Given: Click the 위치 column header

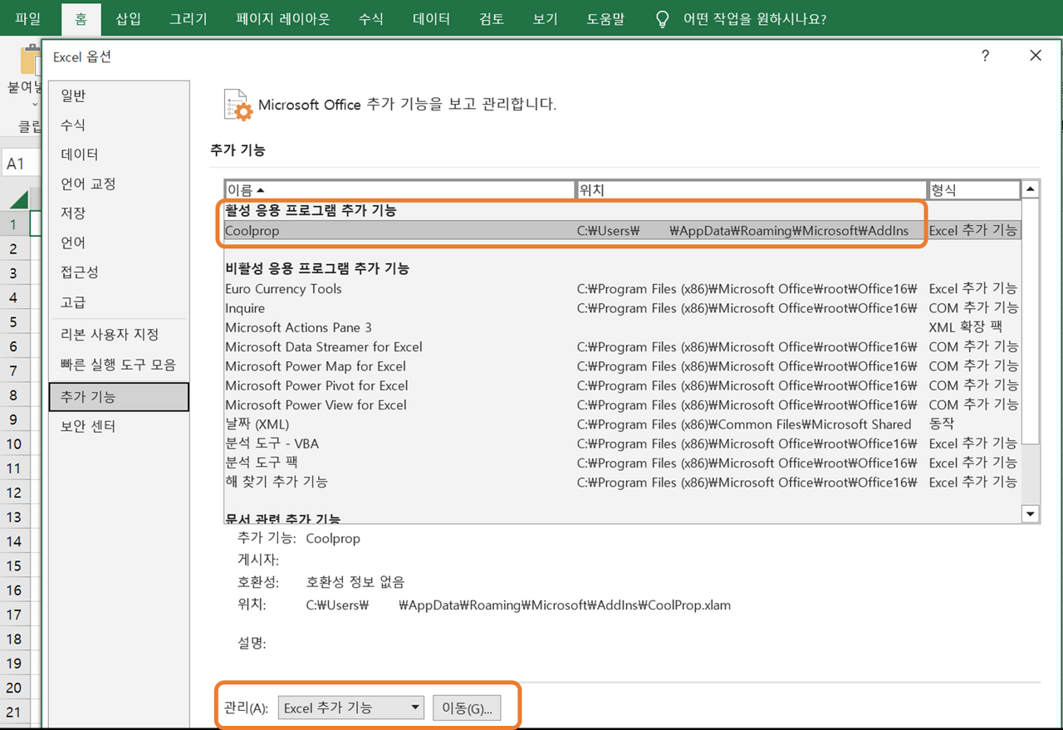Looking at the screenshot, I should 752,190.
